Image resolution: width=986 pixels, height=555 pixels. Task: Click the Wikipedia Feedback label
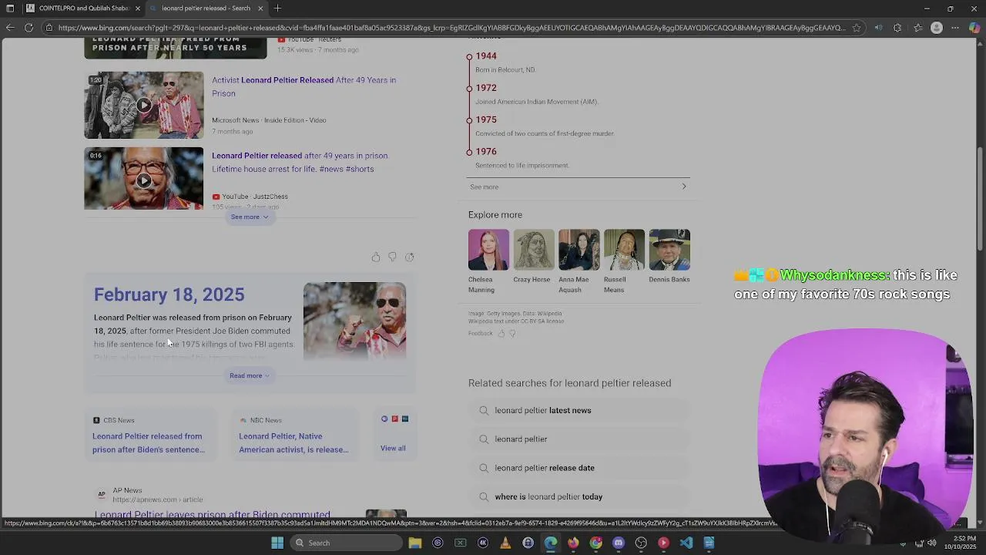coord(480,334)
